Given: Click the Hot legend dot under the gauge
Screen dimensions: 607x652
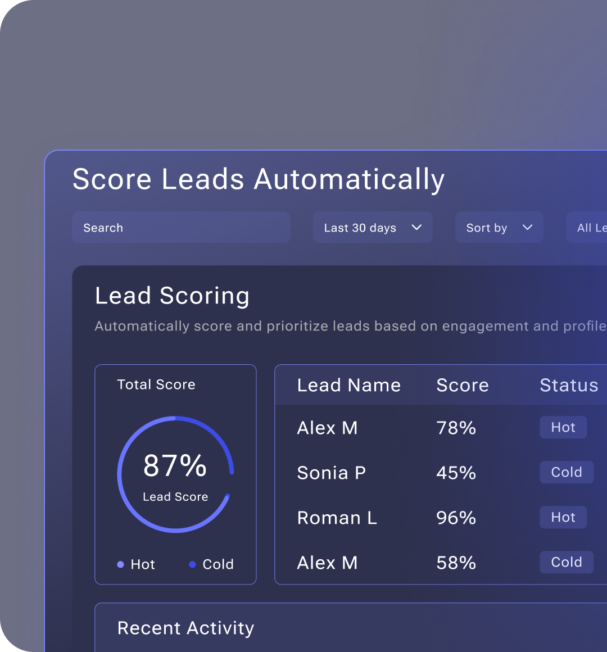Looking at the screenshot, I should 120,564.
